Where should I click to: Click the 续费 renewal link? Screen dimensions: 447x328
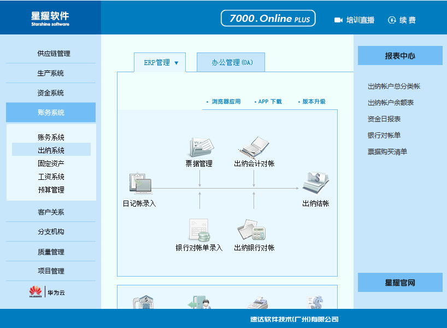pos(407,20)
